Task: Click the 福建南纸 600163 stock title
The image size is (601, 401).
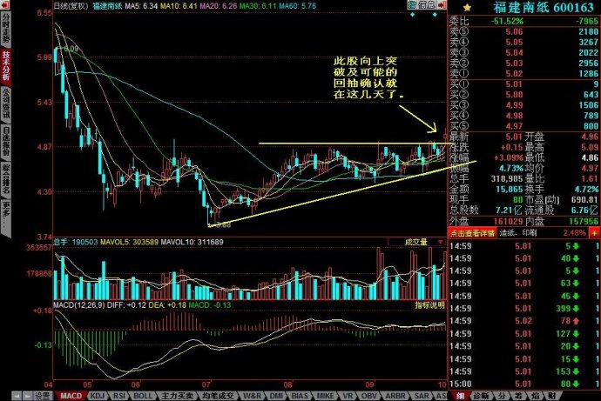Action: (544, 7)
